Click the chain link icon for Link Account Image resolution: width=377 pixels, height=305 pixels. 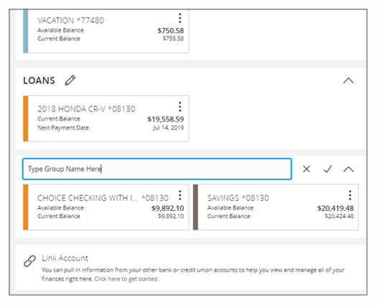[x=30, y=261]
